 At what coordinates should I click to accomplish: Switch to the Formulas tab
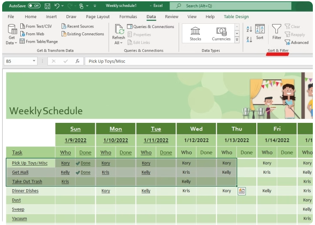coord(128,17)
